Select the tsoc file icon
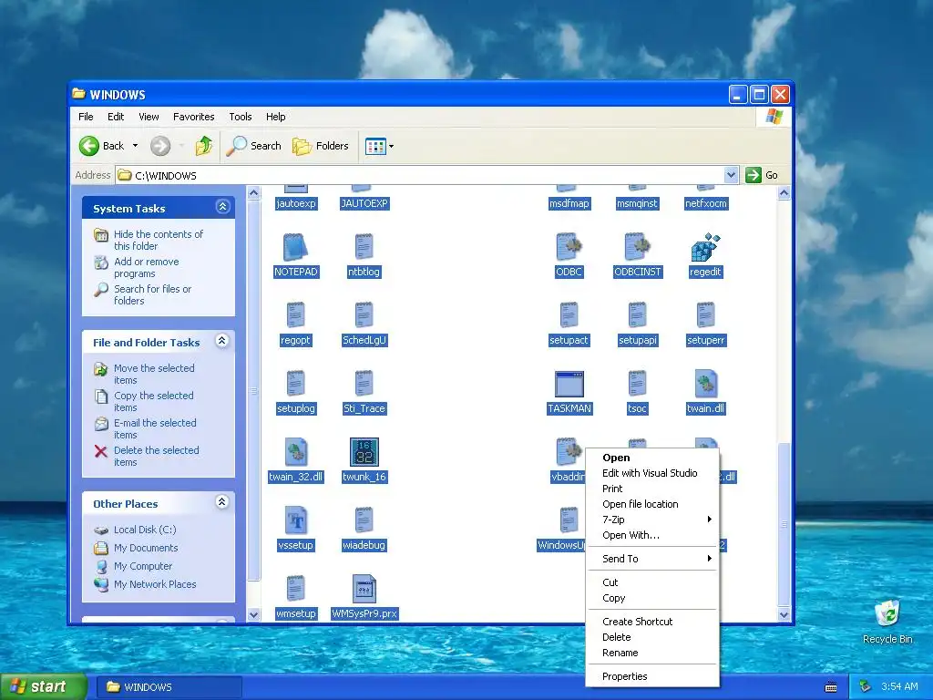The width and height of the screenshot is (933, 700). tap(637, 384)
